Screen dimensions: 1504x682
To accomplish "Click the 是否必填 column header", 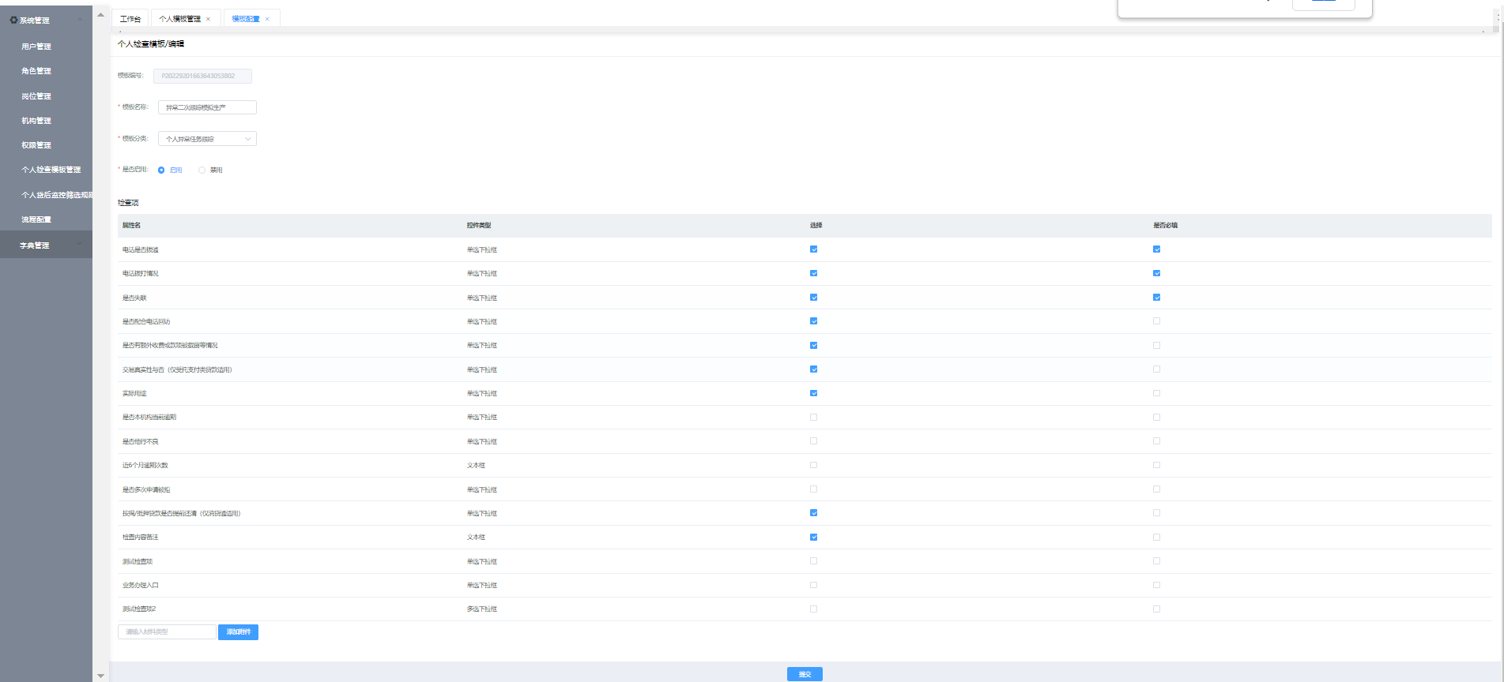I will point(1165,226).
